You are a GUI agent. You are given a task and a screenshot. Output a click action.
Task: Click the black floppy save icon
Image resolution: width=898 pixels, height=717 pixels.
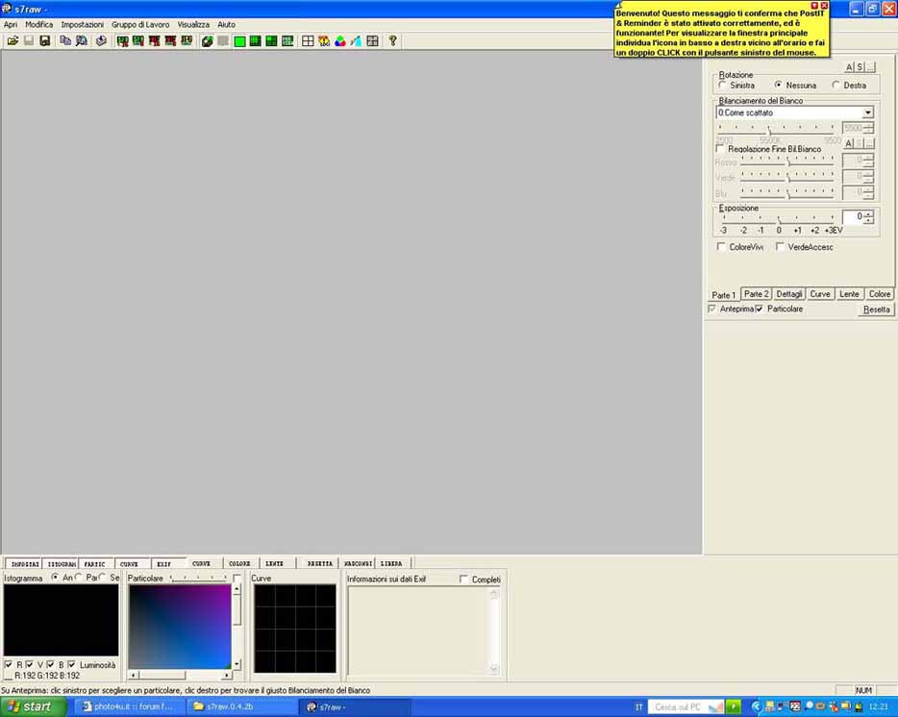44,40
